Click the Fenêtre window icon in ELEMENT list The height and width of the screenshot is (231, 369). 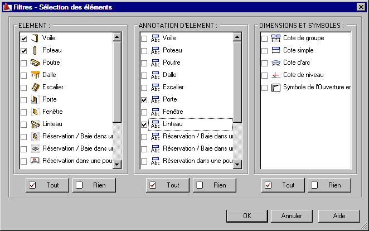pos(35,112)
